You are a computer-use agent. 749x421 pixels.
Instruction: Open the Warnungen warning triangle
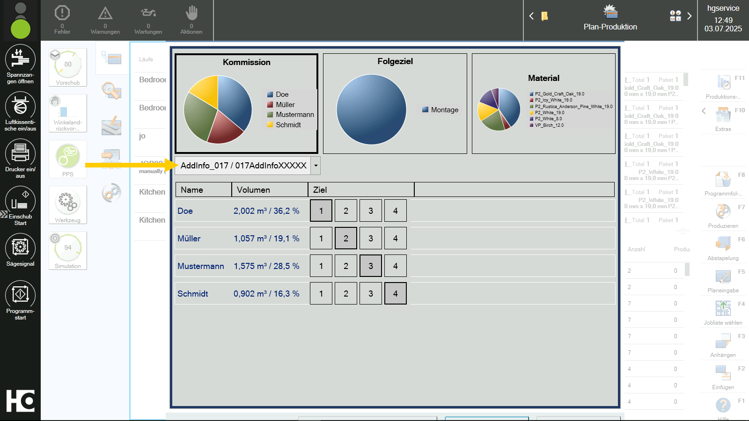pos(105,19)
